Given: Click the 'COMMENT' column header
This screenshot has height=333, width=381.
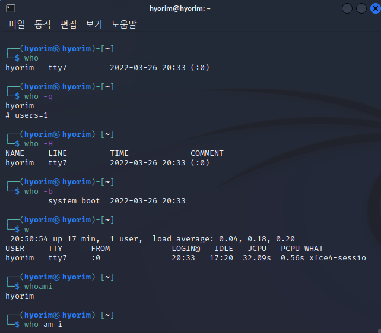Looking at the screenshot, I should (207, 153).
